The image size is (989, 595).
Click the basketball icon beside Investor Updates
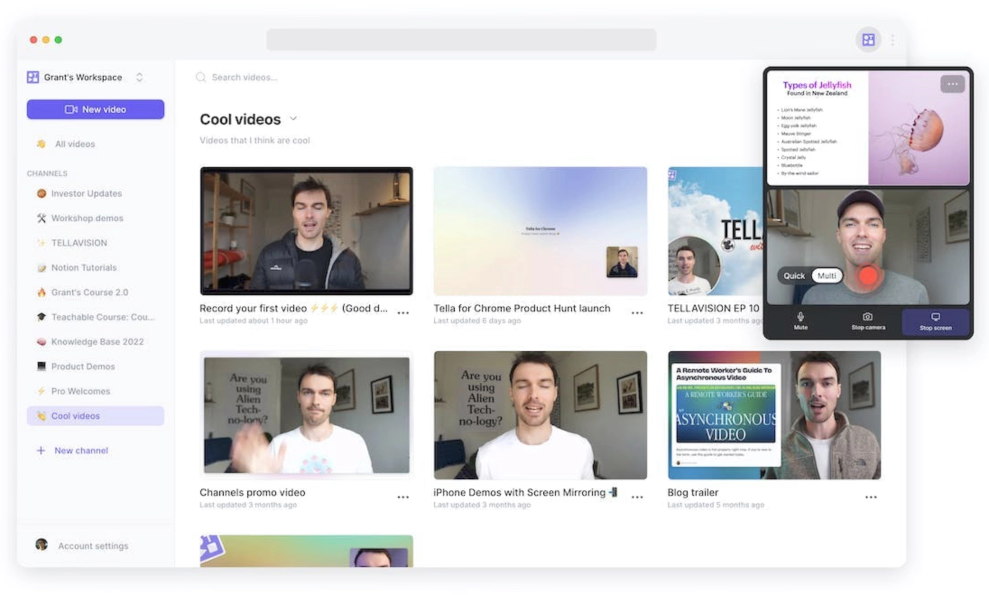pyautogui.click(x=42, y=193)
